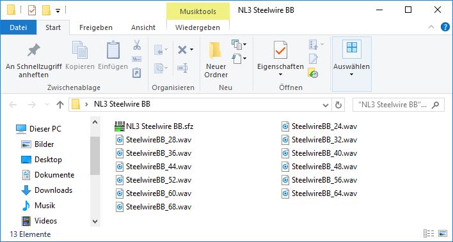Click the navigation pane scrollbar down arrow
The width and height of the screenshot is (453, 242).
coord(95,221)
